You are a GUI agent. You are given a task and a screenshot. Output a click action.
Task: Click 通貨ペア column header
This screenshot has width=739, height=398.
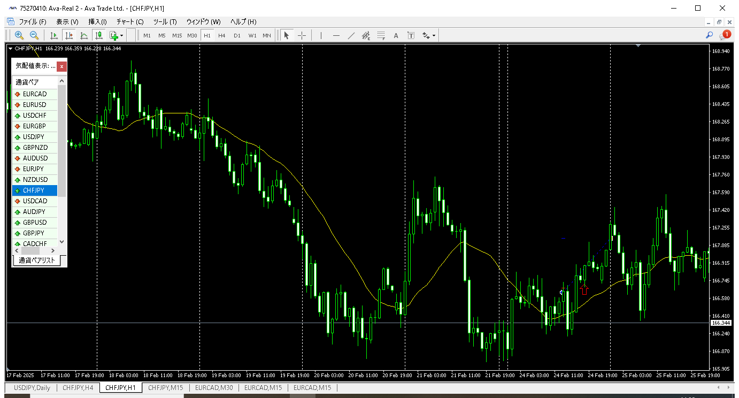coord(35,82)
